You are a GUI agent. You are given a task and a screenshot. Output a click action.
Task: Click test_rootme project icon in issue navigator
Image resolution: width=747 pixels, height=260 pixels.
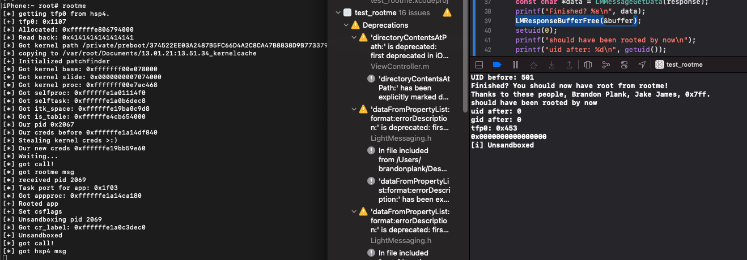[x=347, y=12]
